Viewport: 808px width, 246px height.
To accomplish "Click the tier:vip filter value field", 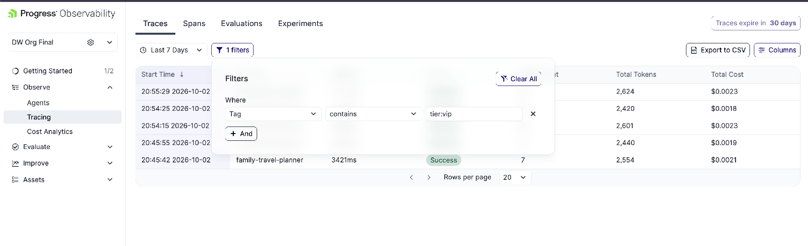I will click(x=474, y=114).
